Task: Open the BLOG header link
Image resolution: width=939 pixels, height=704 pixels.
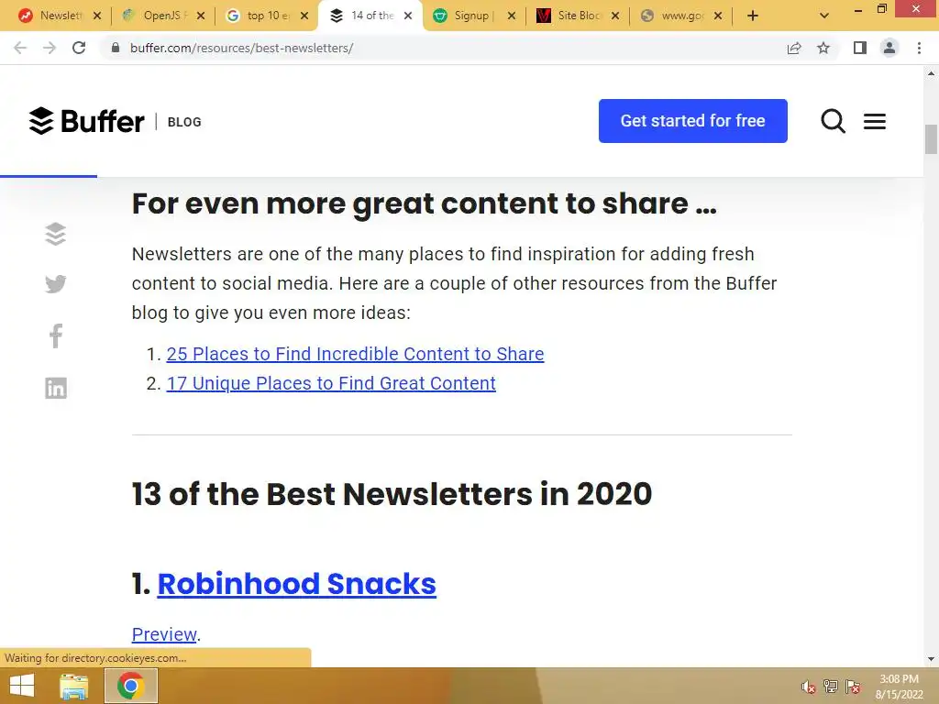Action: [x=184, y=122]
